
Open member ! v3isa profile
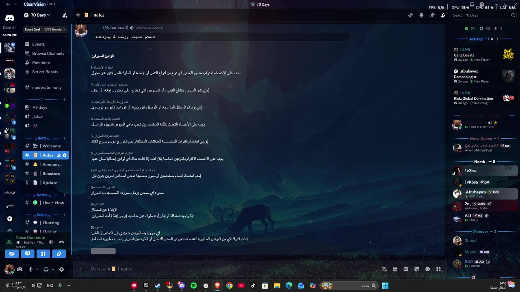(x=484, y=171)
